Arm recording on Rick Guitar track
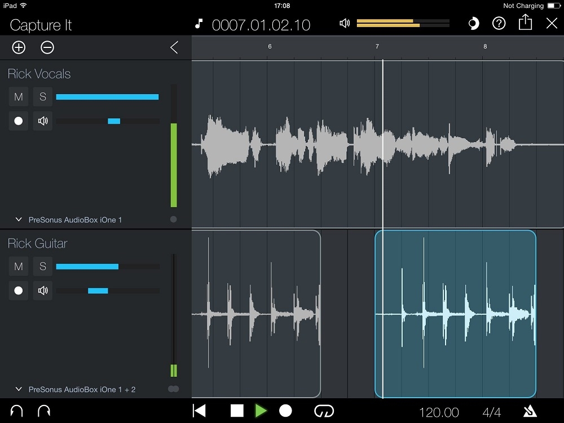564x423 pixels. [x=19, y=290]
